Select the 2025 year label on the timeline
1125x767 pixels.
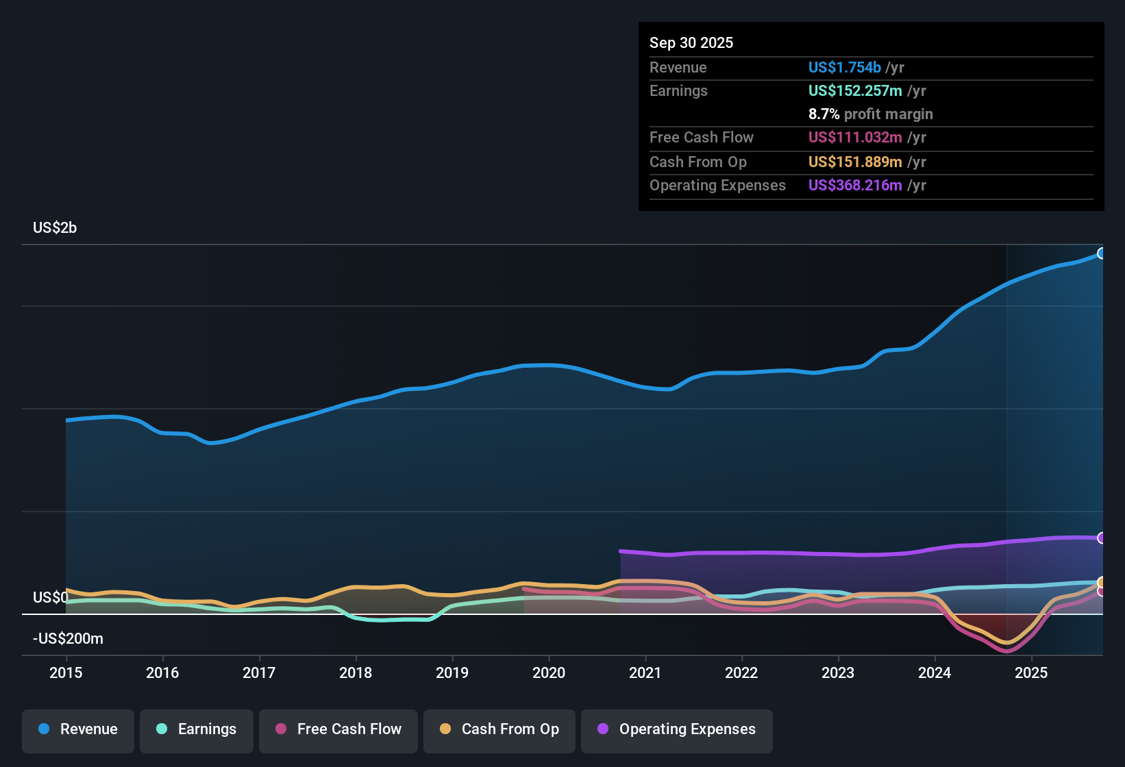pyautogui.click(x=1031, y=673)
